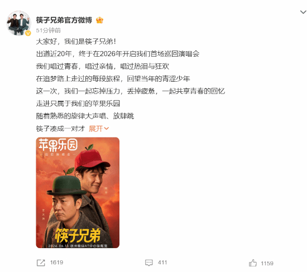The width and height of the screenshot is (307, 272).
Task: Like the post with thumbs-up icon
Action: 253,263
